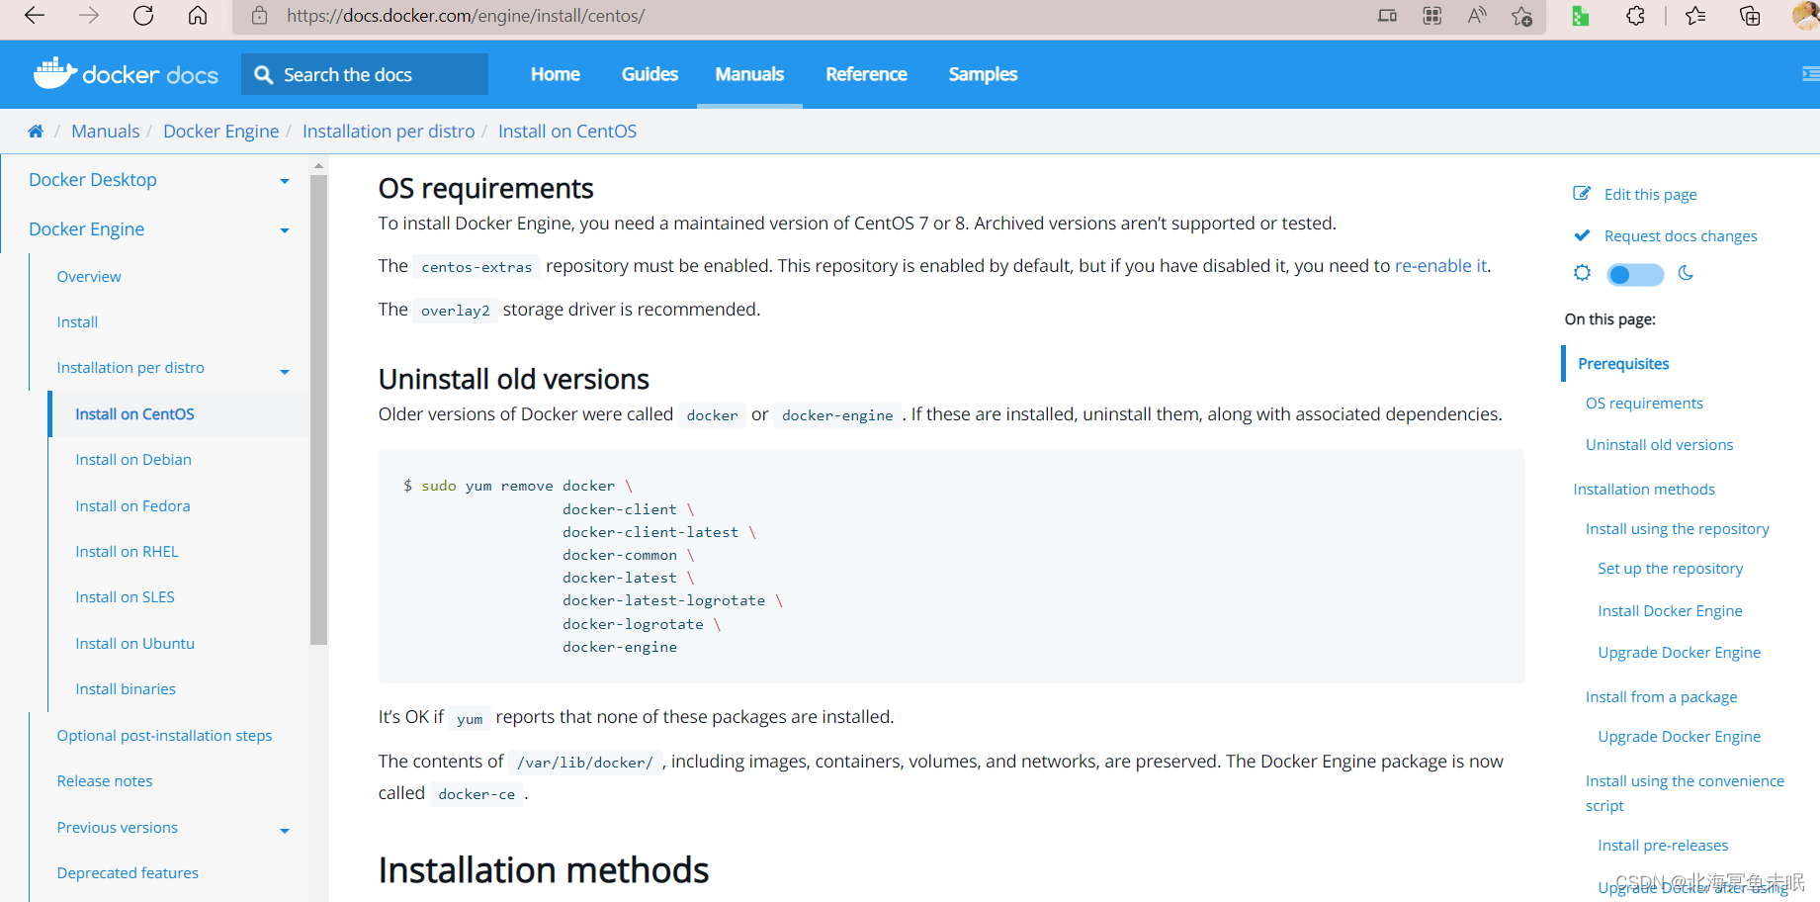This screenshot has width=1820, height=902.
Task: Open the browser profile avatar
Action: (x=1806, y=15)
